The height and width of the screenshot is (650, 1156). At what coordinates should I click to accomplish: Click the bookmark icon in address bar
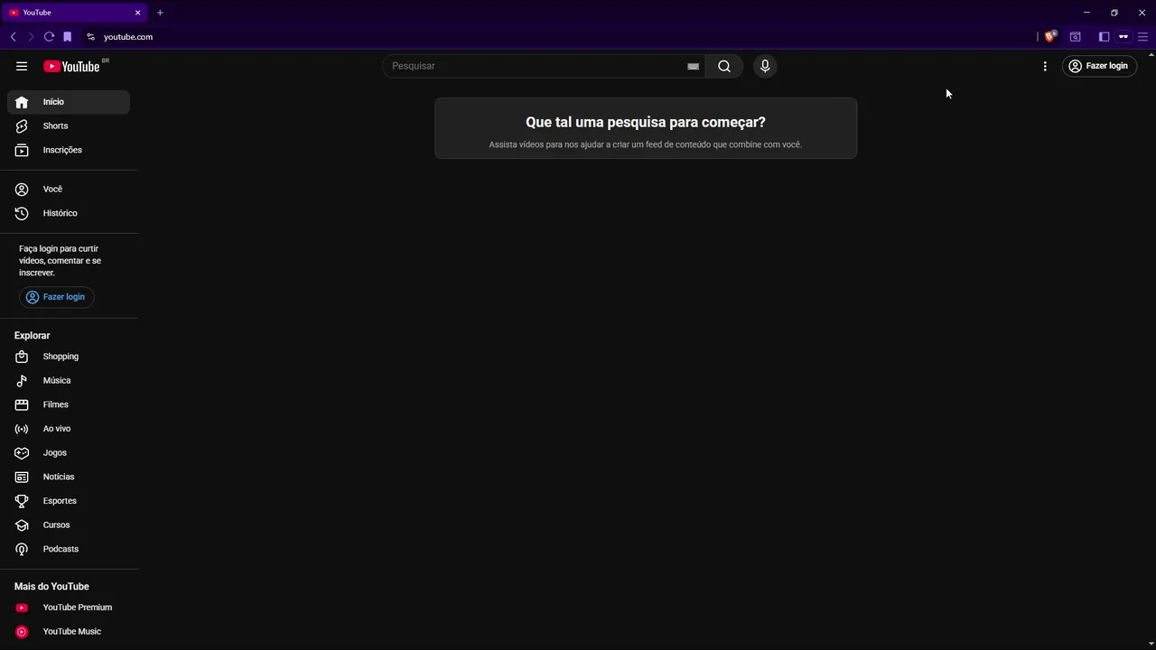[x=67, y=37]
